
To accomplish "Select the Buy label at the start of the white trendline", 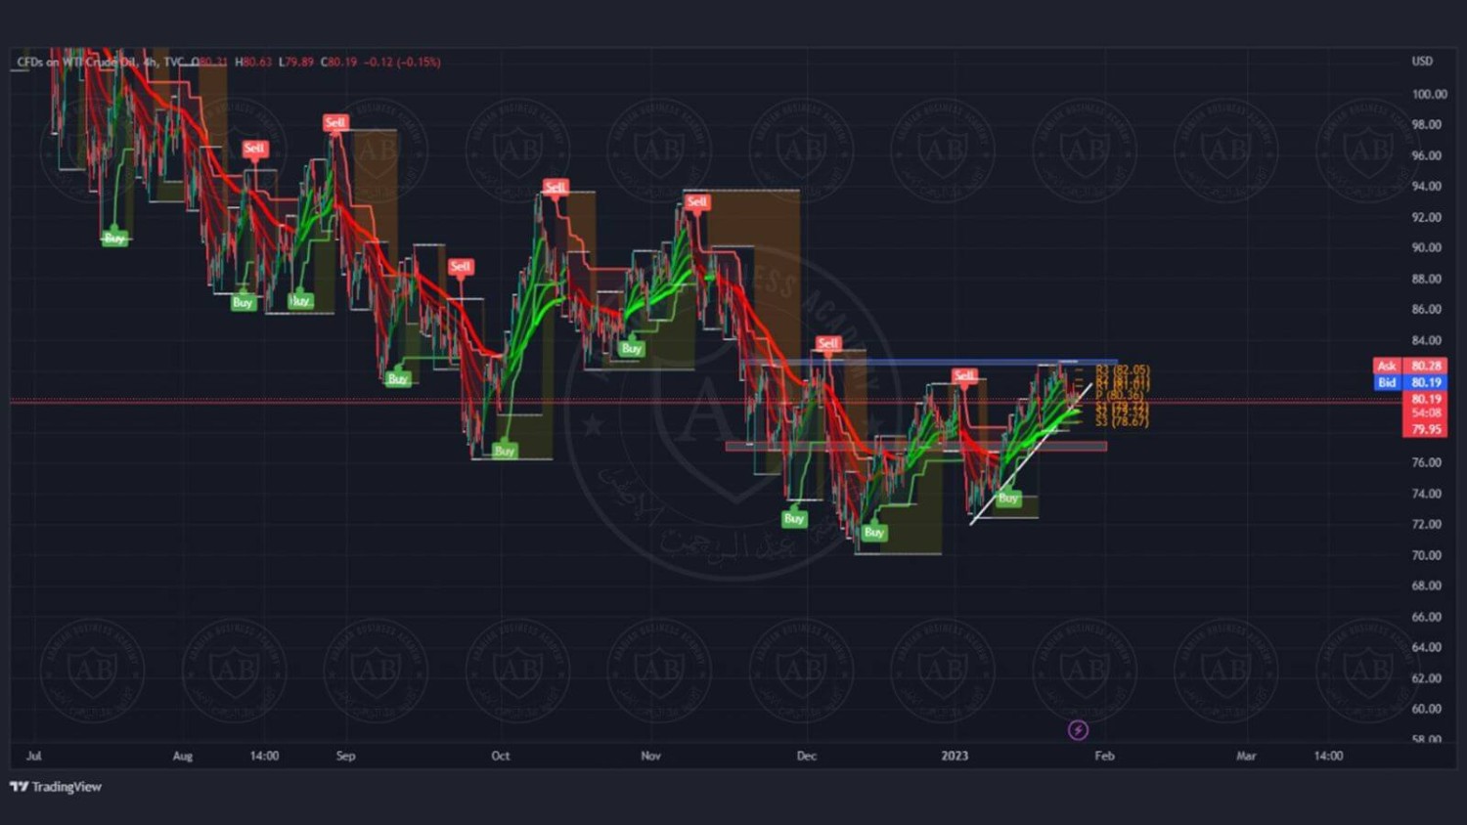I will point(1008,498).
